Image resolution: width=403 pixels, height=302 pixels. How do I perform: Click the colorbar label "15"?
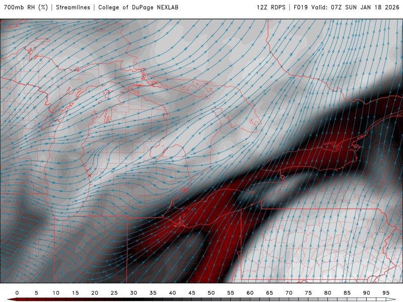[x=75, y=293]
